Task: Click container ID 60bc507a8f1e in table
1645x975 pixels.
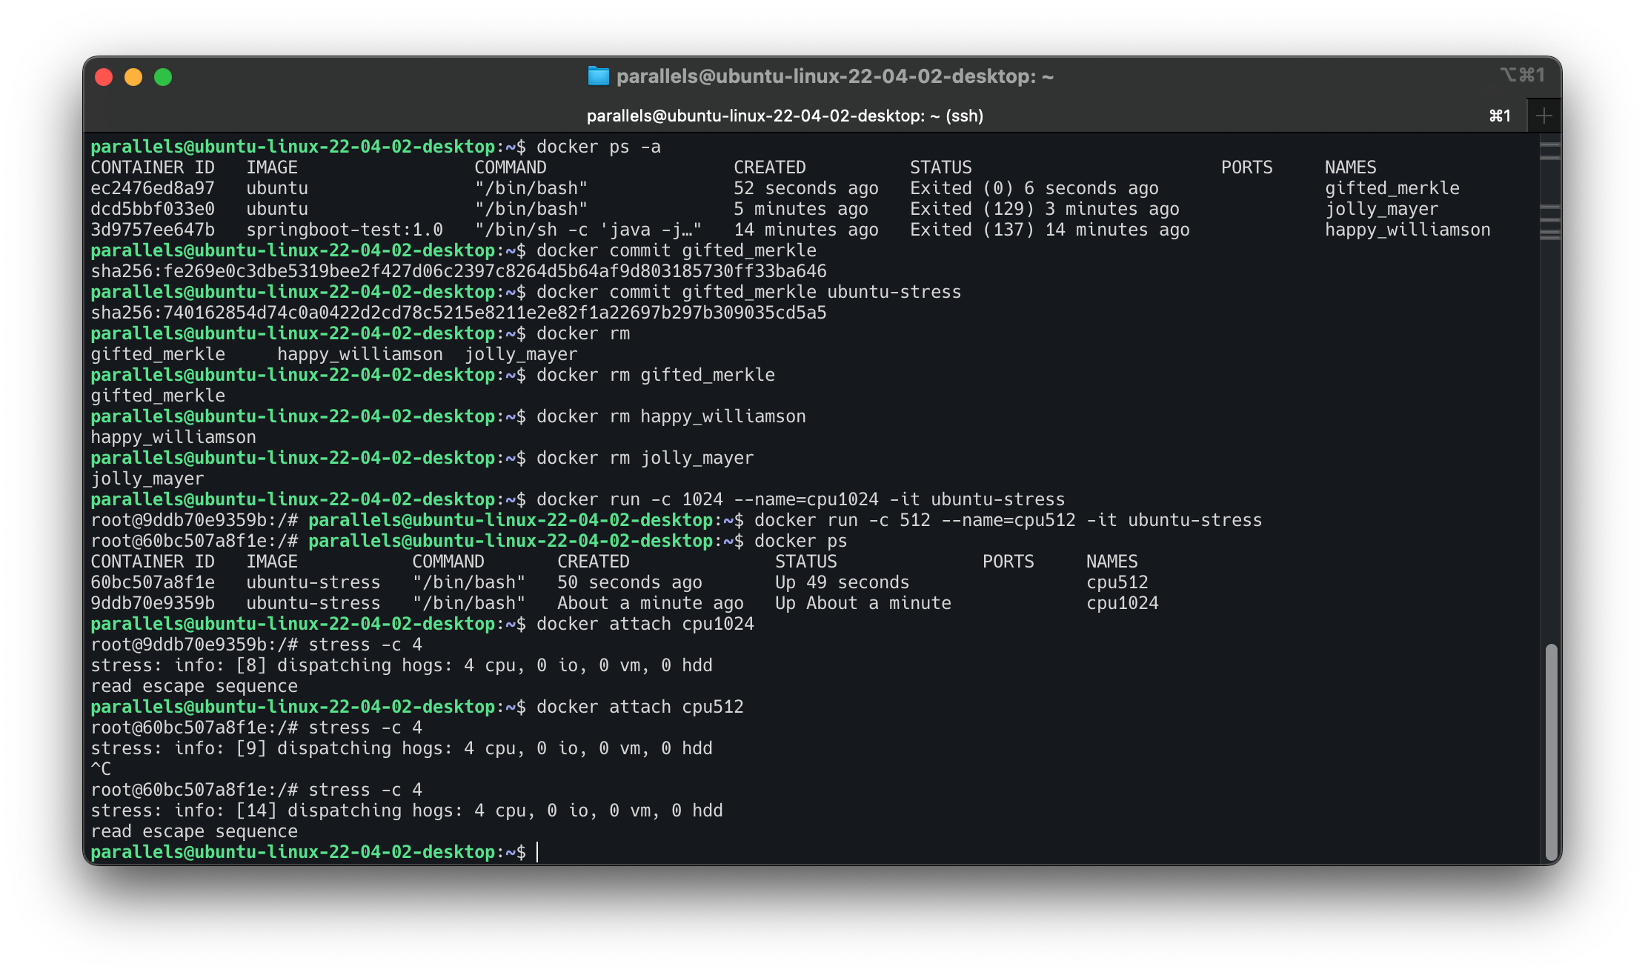Action: (153, 582)
